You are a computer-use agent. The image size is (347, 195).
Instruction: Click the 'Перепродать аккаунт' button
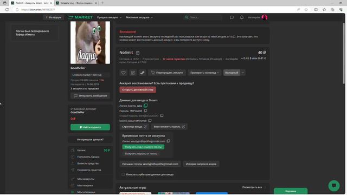[167, 73]
